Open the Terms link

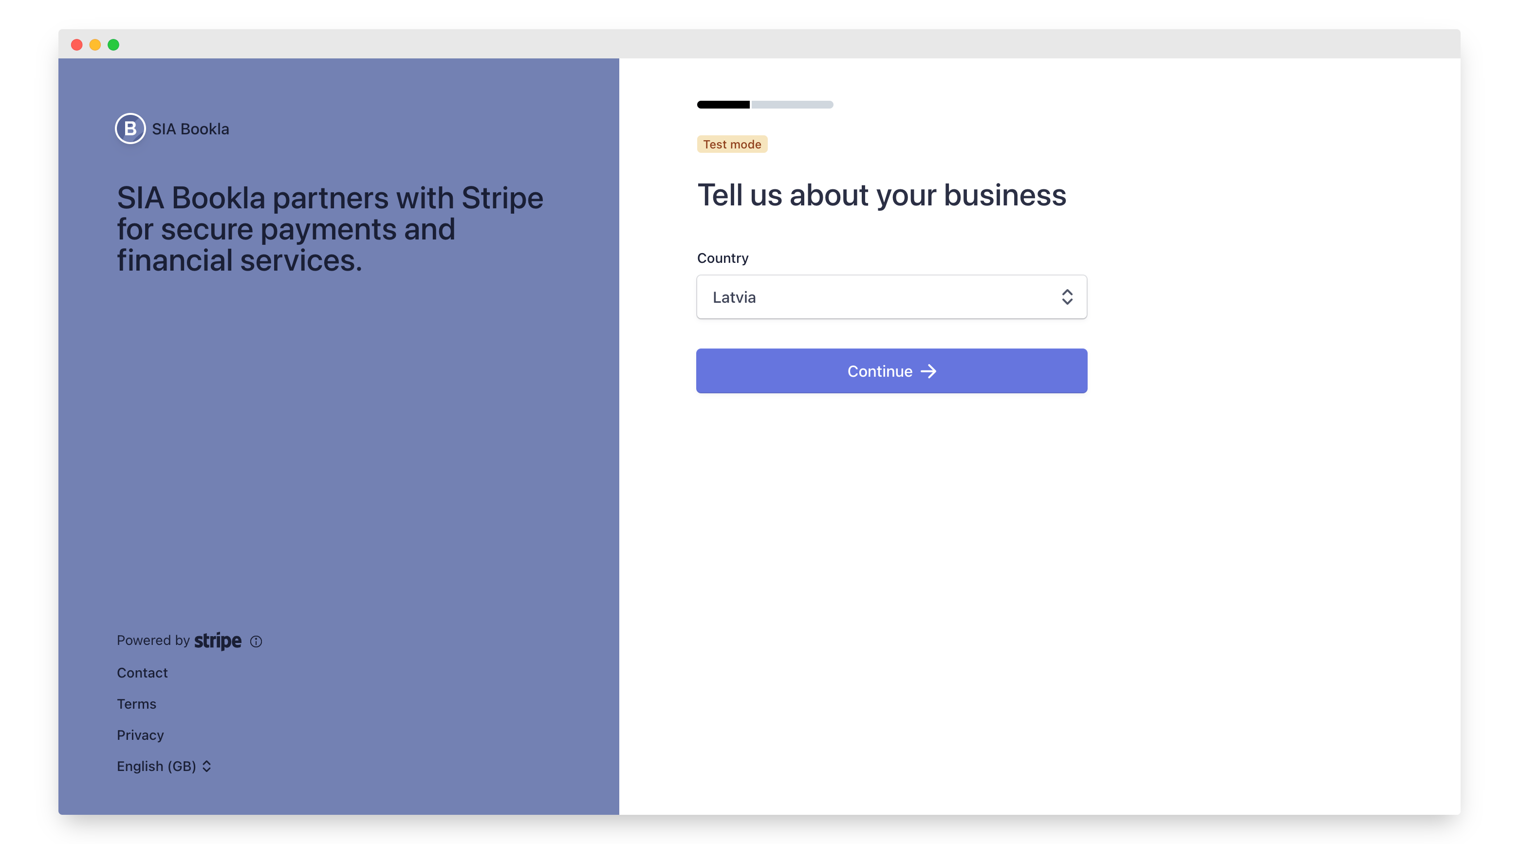136,704
